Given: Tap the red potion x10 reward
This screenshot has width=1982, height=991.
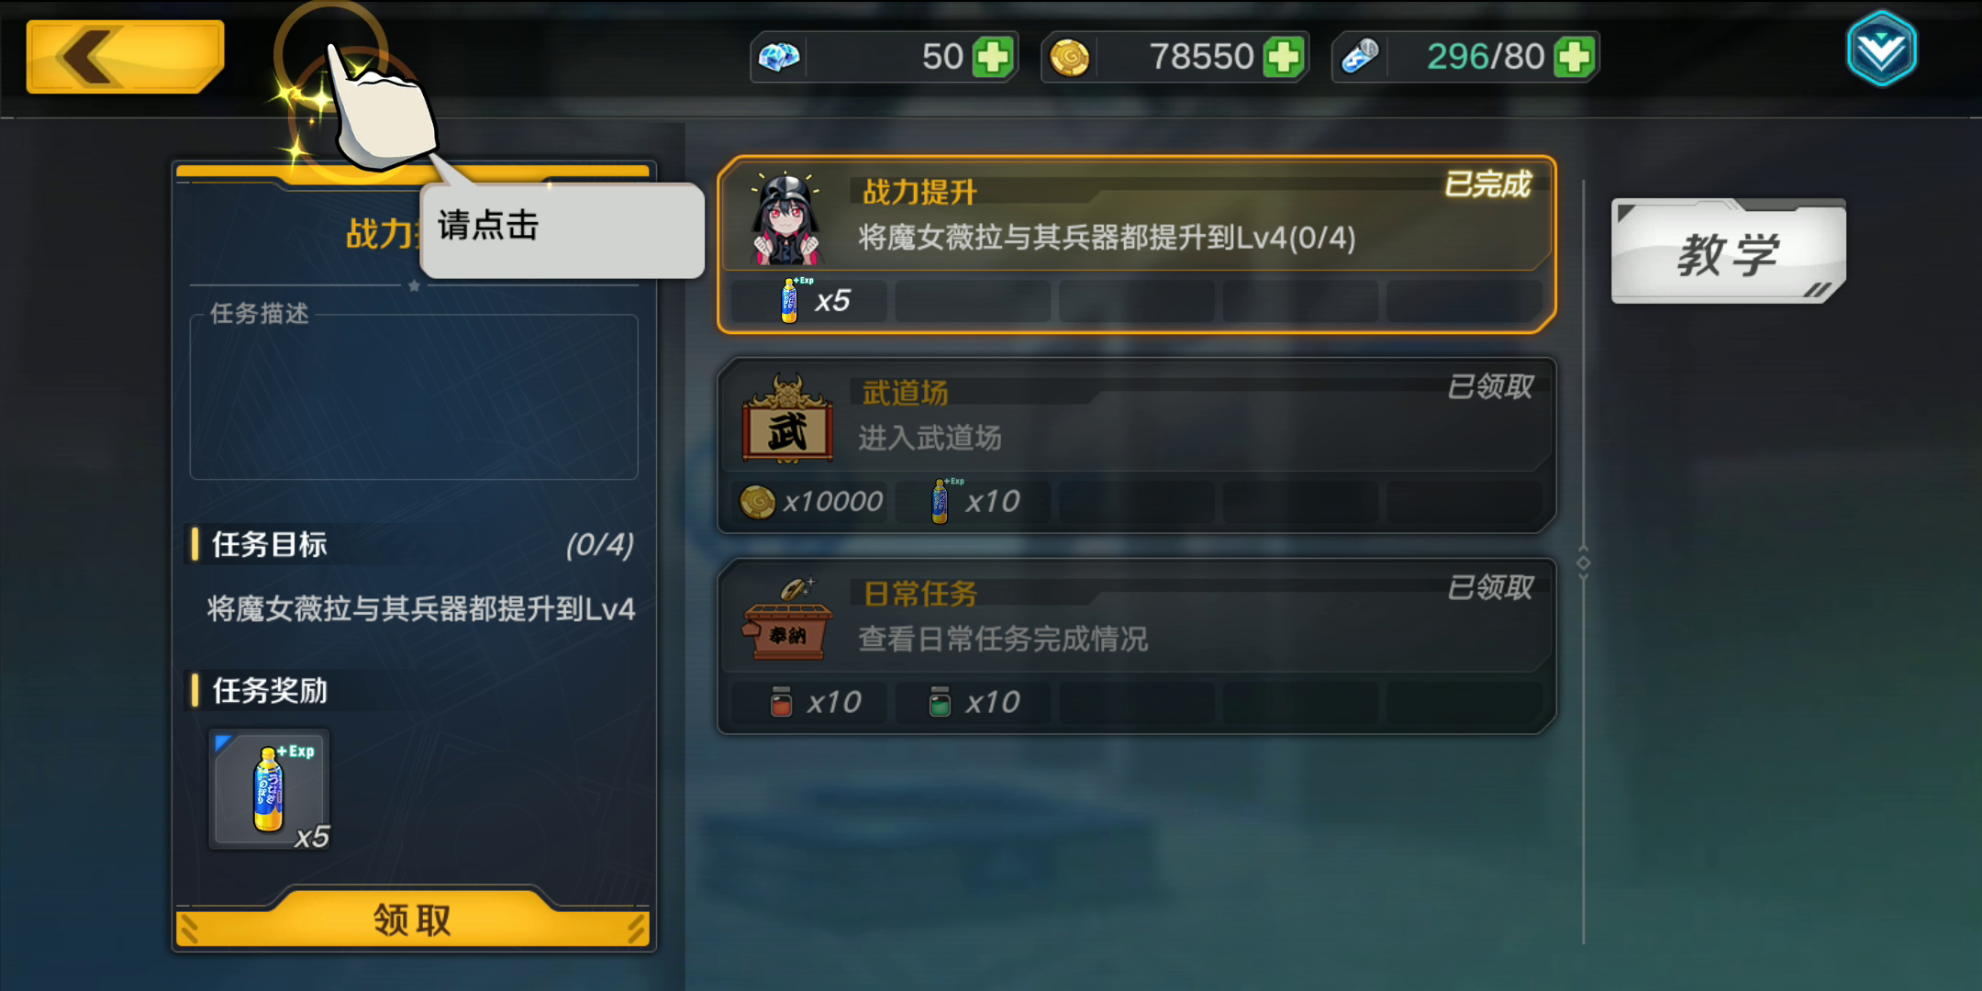Looking at the screenshot, I should pos(810,703).
